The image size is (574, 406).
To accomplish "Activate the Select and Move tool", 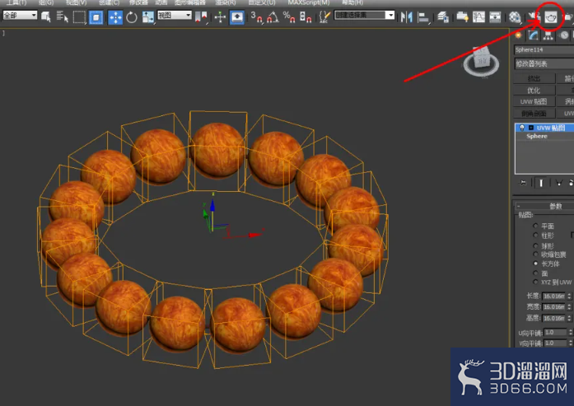I will [115, 17].
